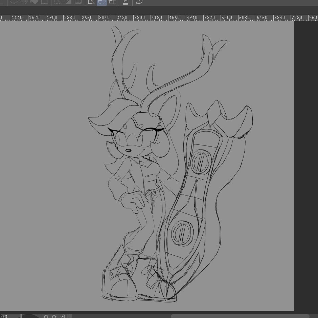Click the ruler mark labeled 1140
318x318 pixels.
tap(17, 18)
